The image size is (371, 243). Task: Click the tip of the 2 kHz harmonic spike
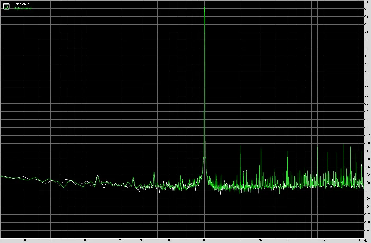[x=240, y=145]
